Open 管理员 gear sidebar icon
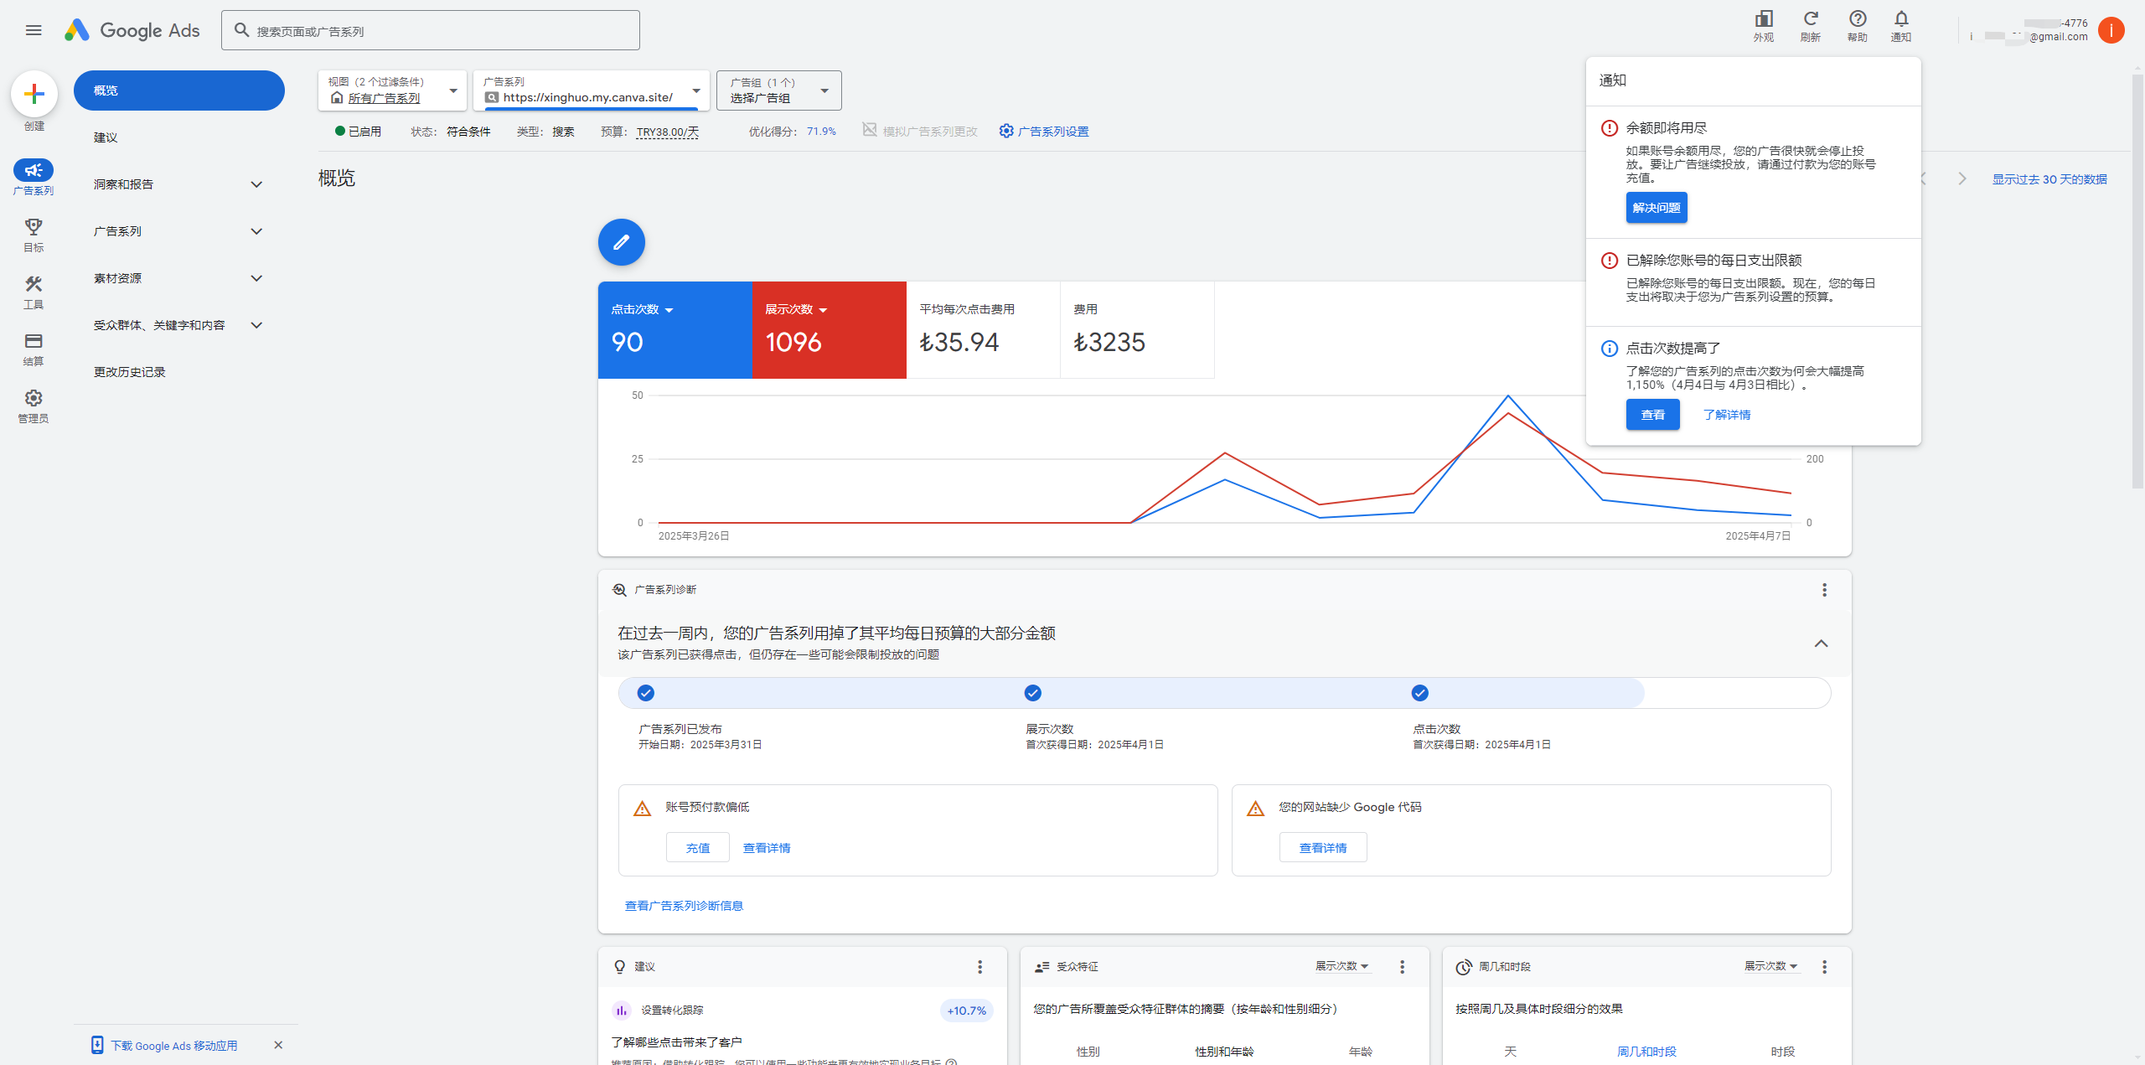2145x1065 pixels. pos(34,398)
